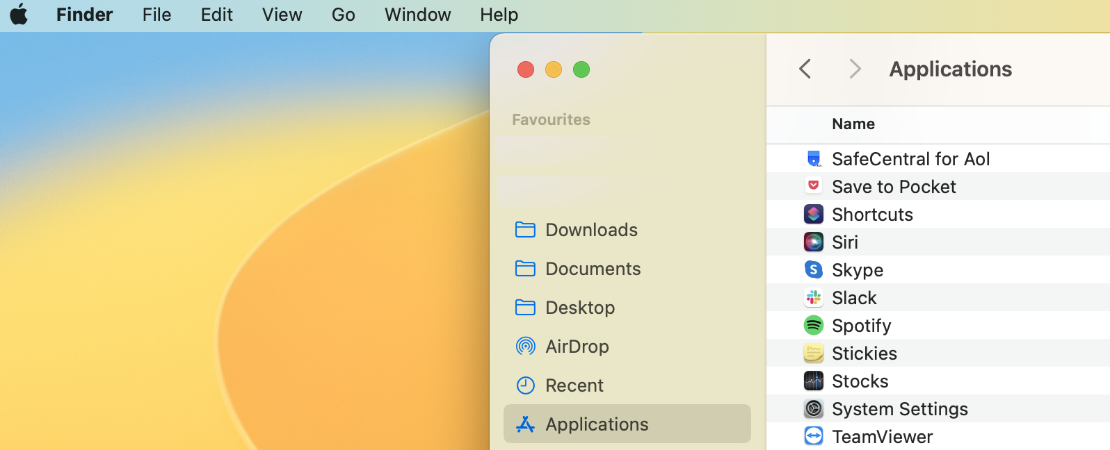
Task: Click the Downloads folder icon in sidebar
Action: [x=525, y=230]
